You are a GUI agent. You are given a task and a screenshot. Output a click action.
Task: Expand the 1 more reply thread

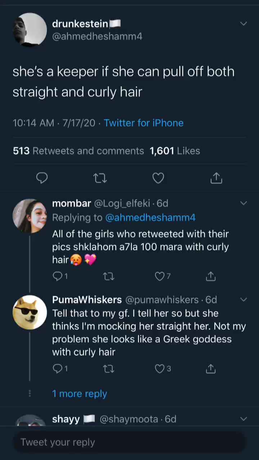tap(79, 394)
